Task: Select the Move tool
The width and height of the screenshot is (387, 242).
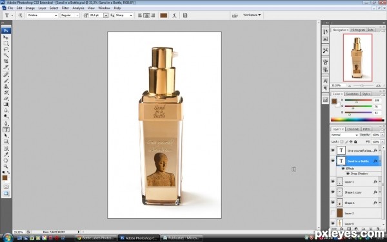Action: [x=6, y=37]
